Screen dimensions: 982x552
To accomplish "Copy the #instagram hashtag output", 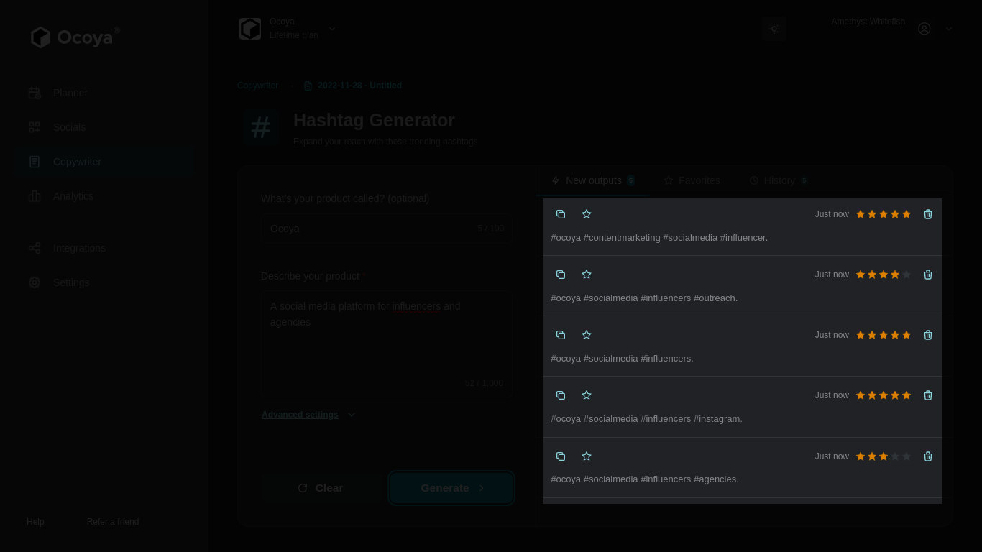I will pyautogui.click(x=561, y=395).
